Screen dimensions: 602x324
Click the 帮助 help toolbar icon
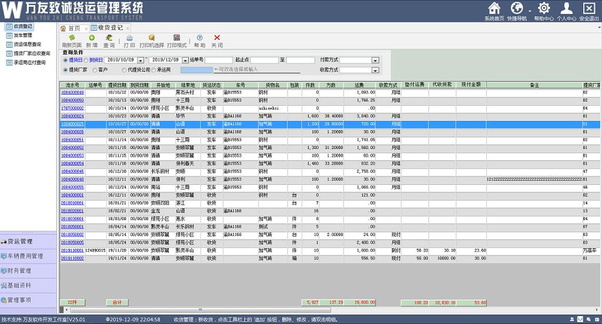pos(200,38)
